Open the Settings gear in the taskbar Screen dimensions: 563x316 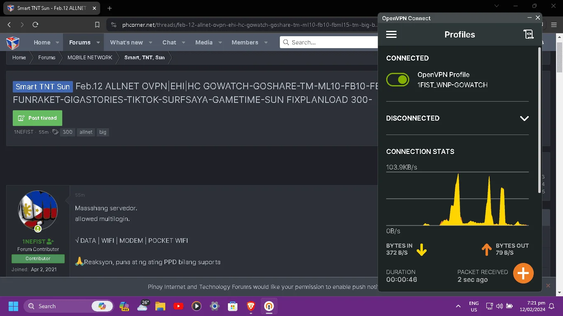click(214, 306)
